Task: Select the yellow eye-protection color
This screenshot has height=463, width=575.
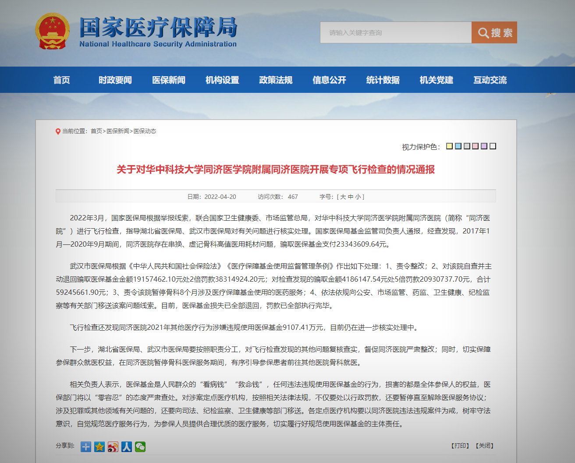Action: coord(449,146)
